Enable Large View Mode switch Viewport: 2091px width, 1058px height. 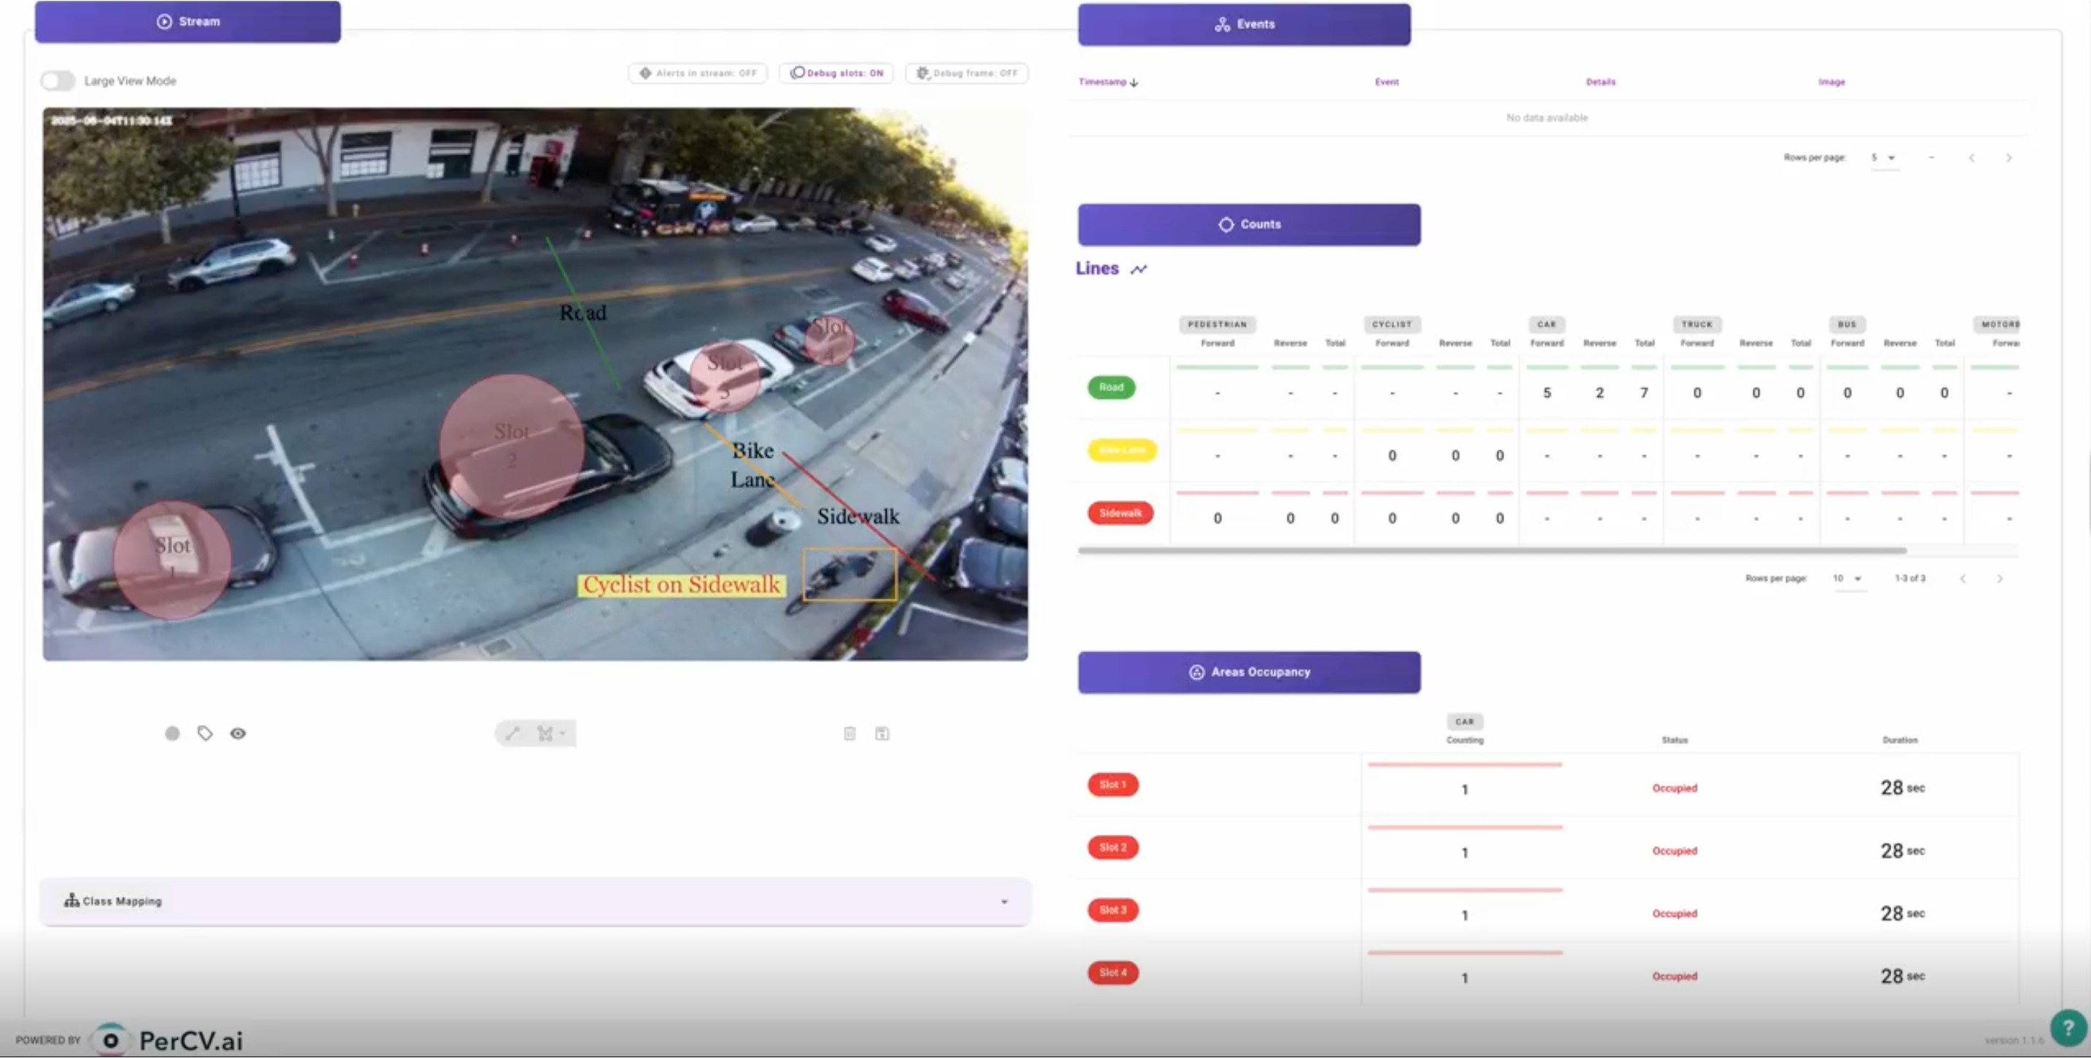pyautogui.click(x=58, y=81)
